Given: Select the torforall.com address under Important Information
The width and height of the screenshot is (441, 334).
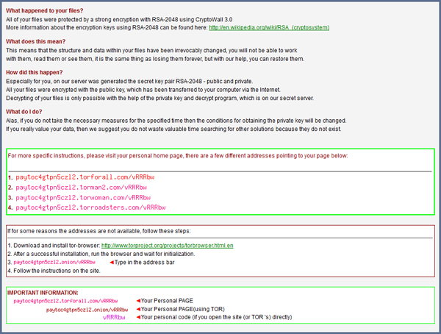Looking at the screenshot, I should [65, 301].
